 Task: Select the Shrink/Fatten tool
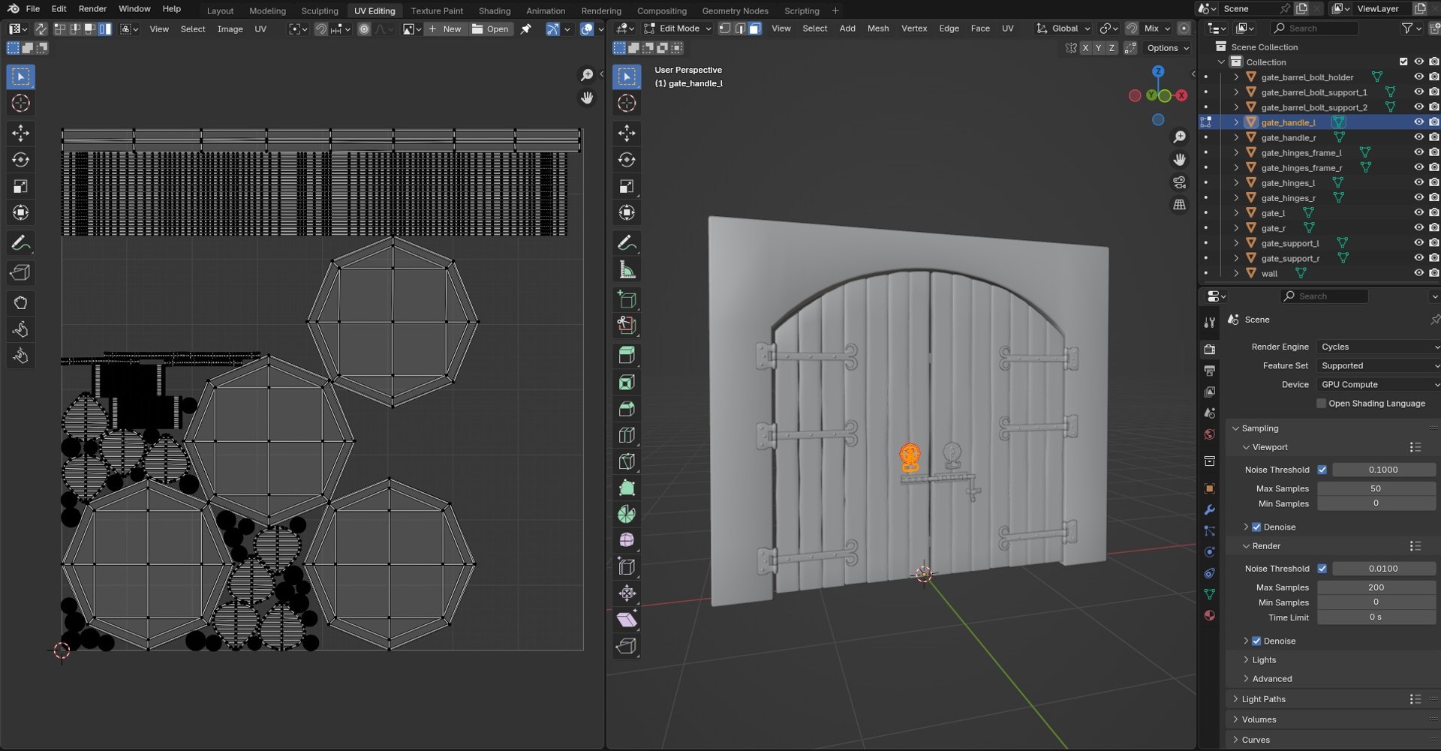(627, 593)
